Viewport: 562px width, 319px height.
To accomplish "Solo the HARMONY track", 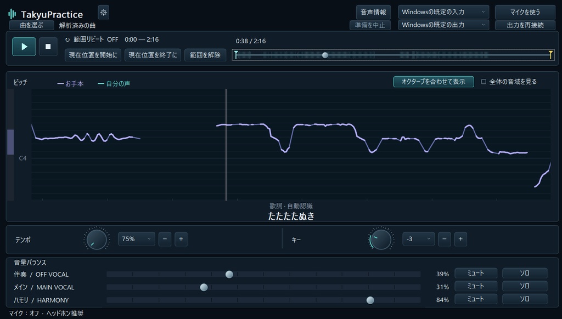I will click(525, 299).
